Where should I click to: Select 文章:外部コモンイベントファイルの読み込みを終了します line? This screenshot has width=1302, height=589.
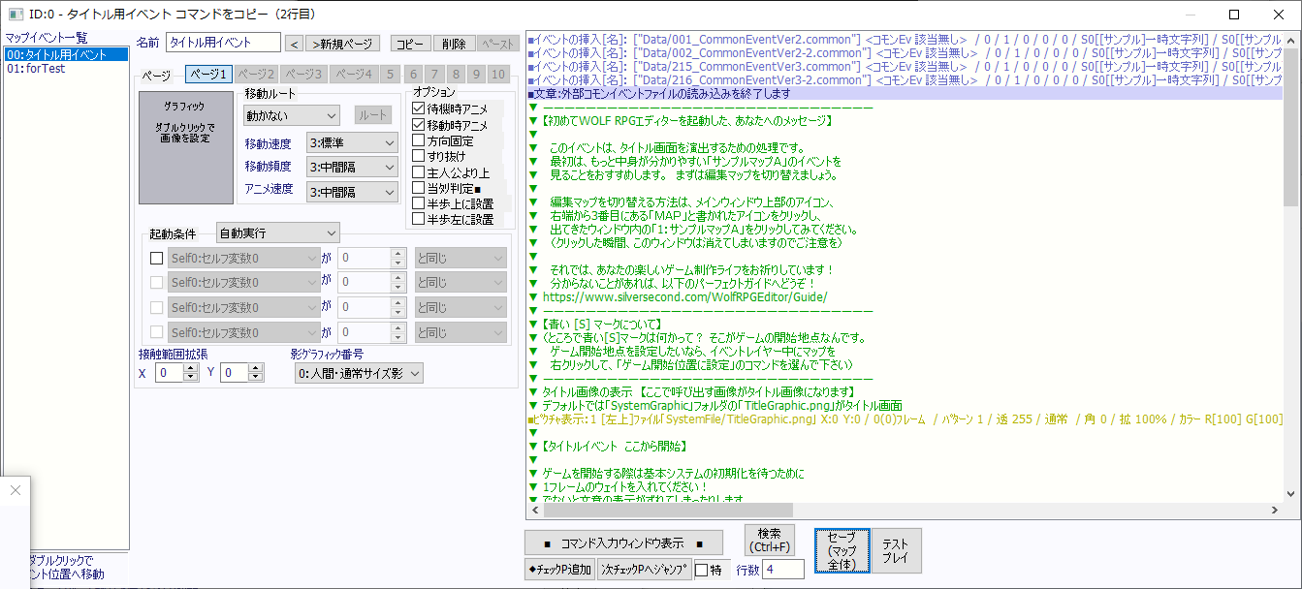(x=904, y=94)
